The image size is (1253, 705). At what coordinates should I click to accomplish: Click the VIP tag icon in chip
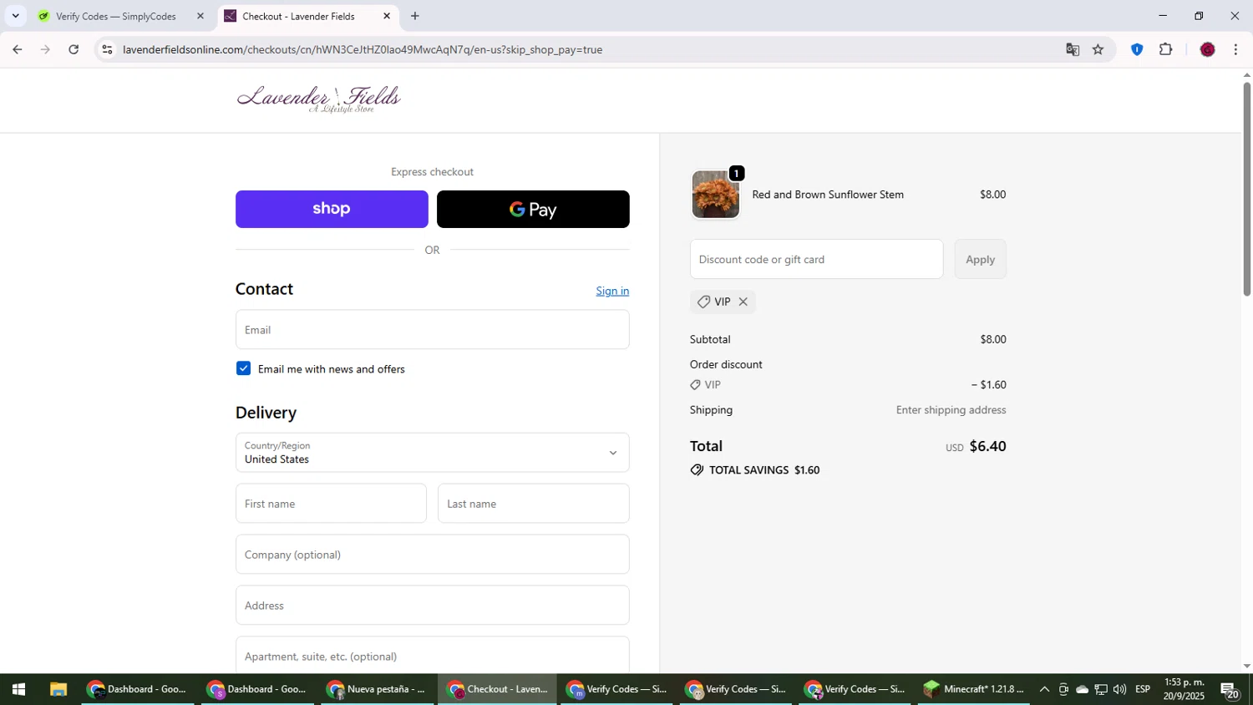[703, 302]
